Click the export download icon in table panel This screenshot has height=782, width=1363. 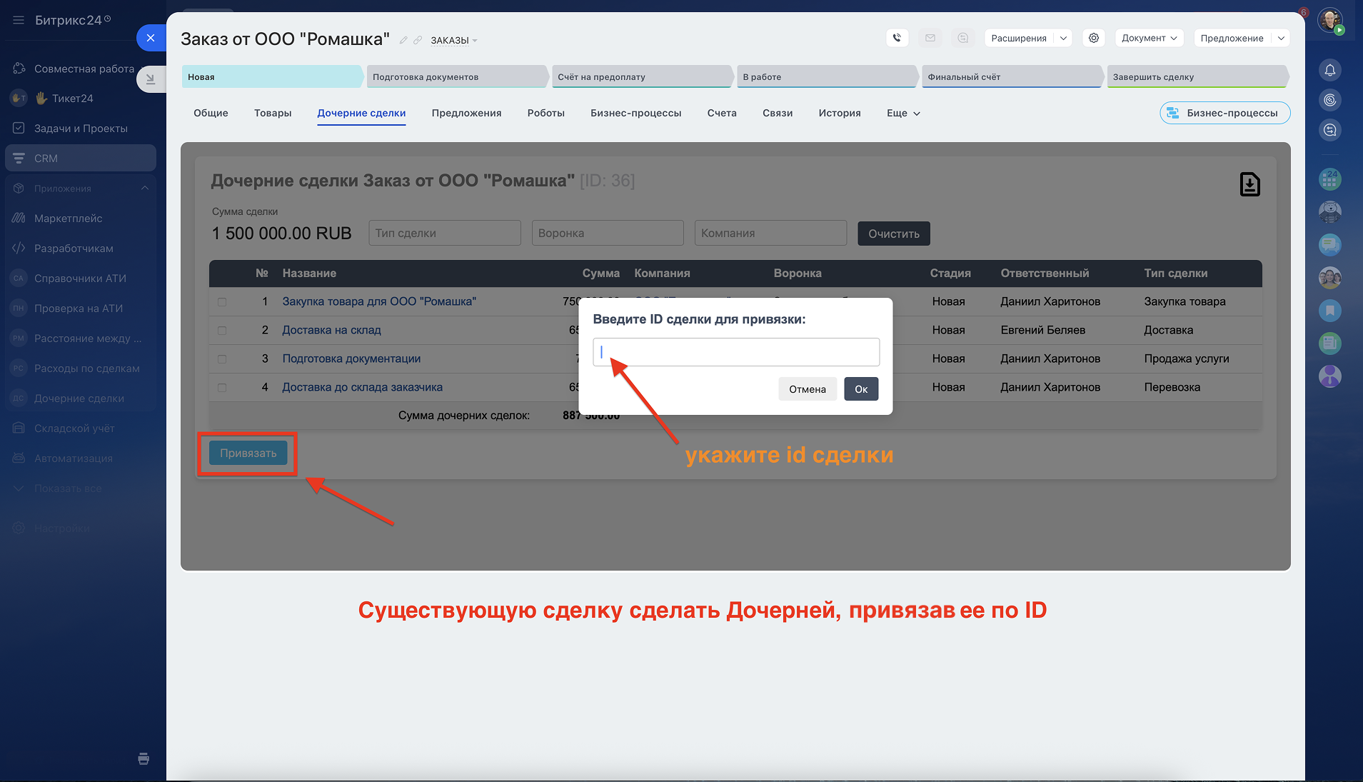point(1249,184)
